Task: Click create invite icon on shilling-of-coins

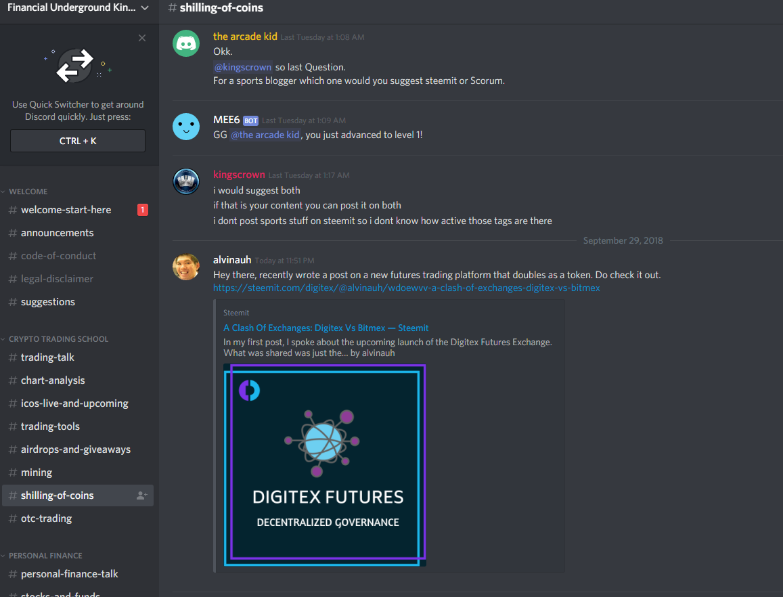Action: 142,495
